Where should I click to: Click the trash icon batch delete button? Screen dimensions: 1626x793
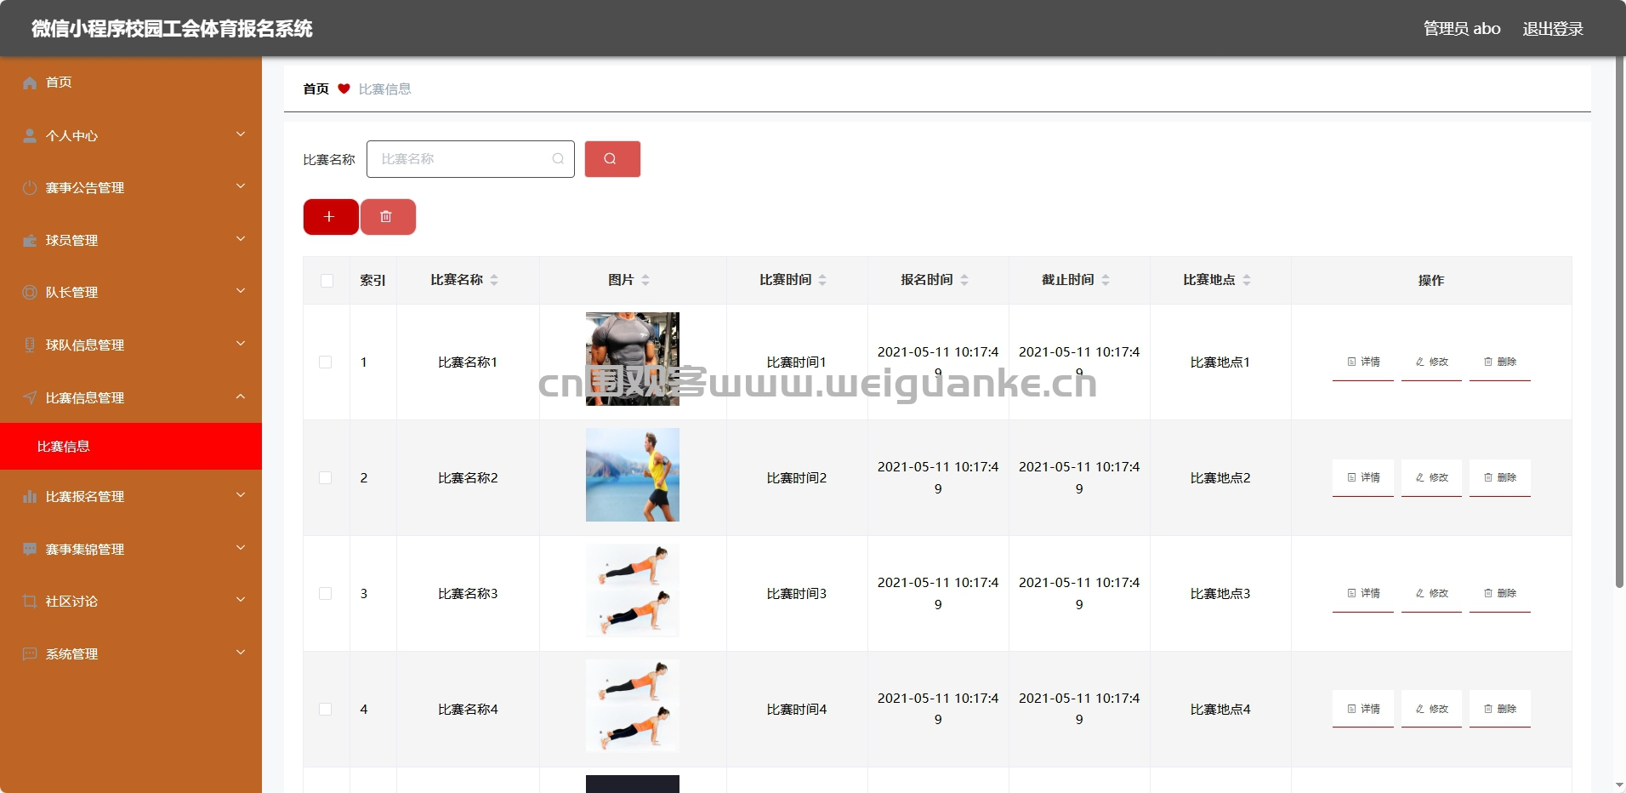tap(388, 217)
